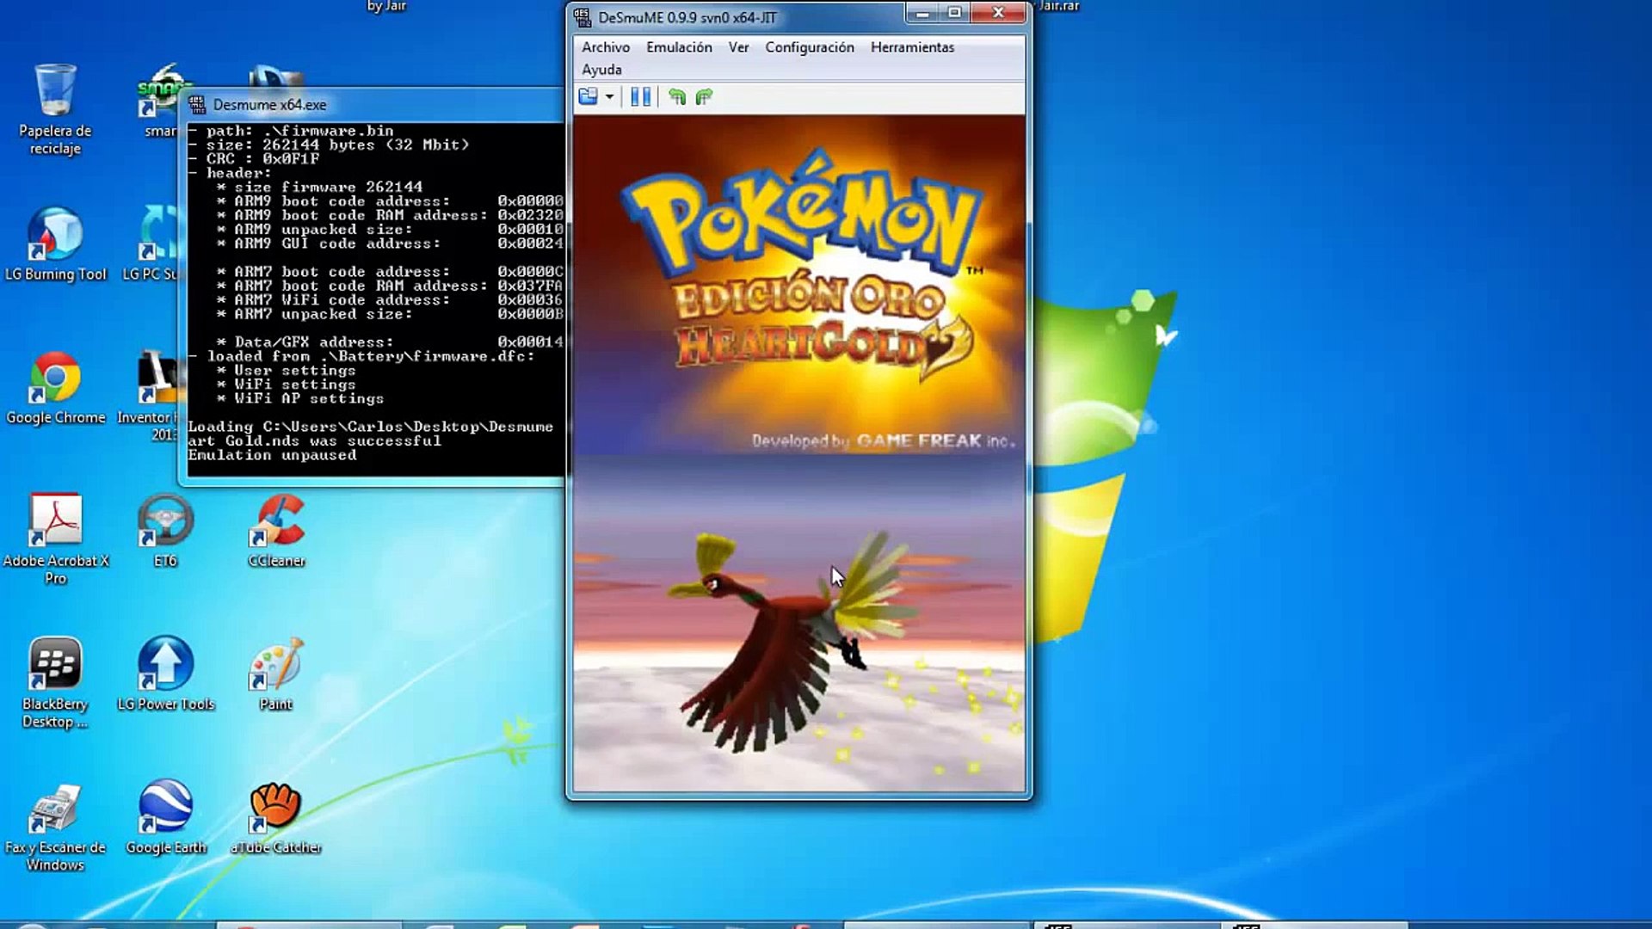
Task: Click the green backward arrow toolbar icon
Action: pos(678,96)
